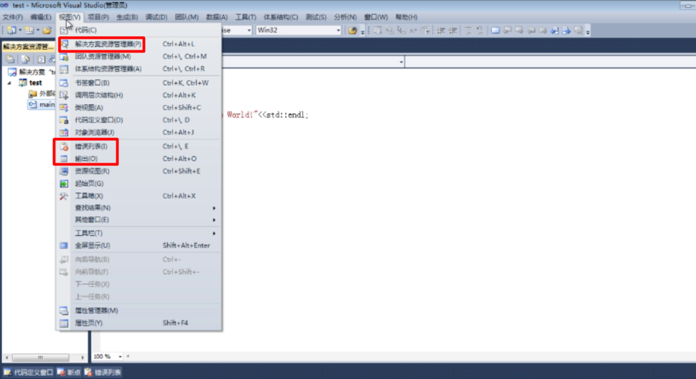Open the 帮助(H) help menu
Image resolution: width=696 pixels, height=379 pixels.
pos(406,17)
